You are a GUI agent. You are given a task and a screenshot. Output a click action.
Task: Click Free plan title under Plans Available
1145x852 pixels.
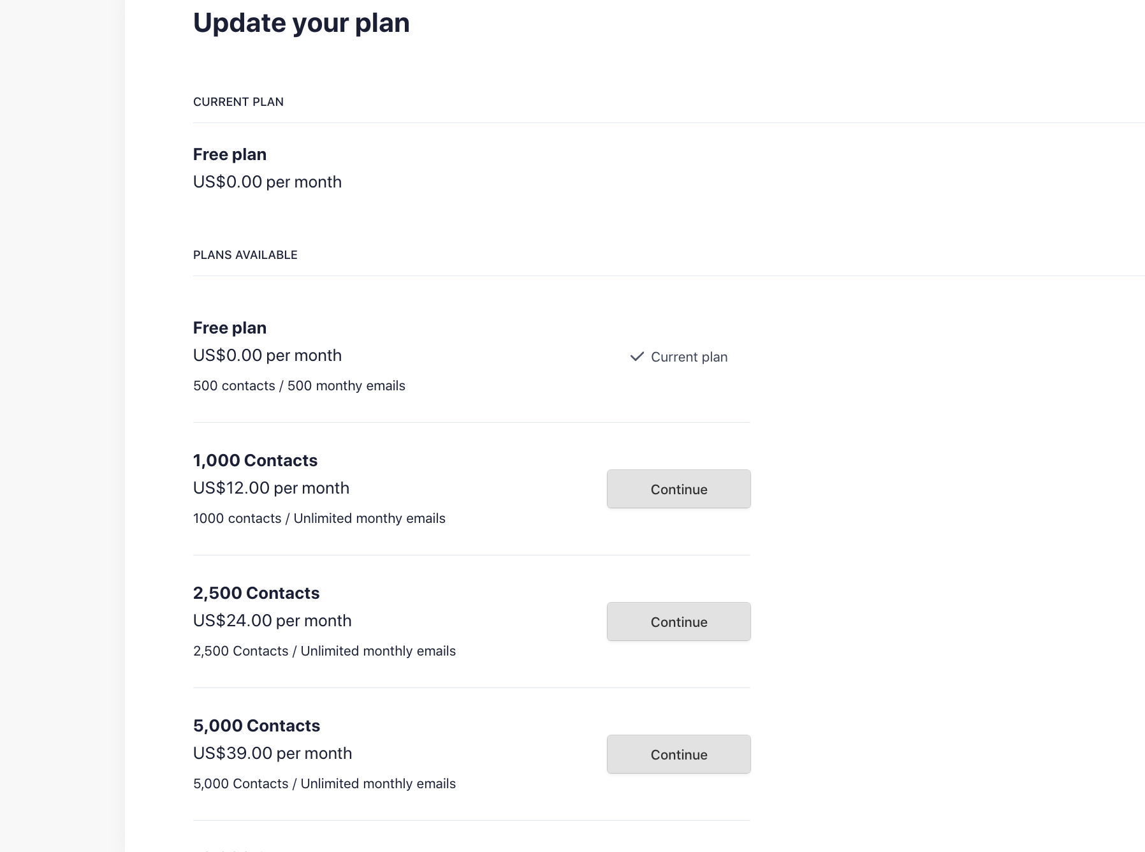[x=230, y=328]
